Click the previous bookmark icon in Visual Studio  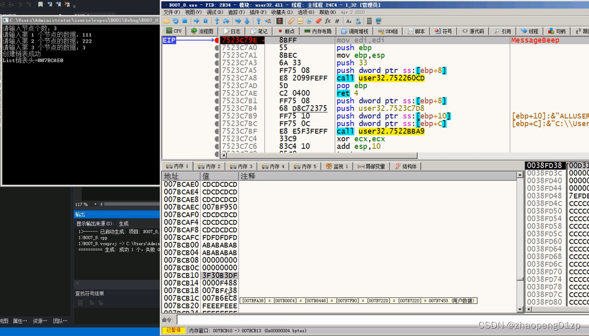(x=49, y=4)
